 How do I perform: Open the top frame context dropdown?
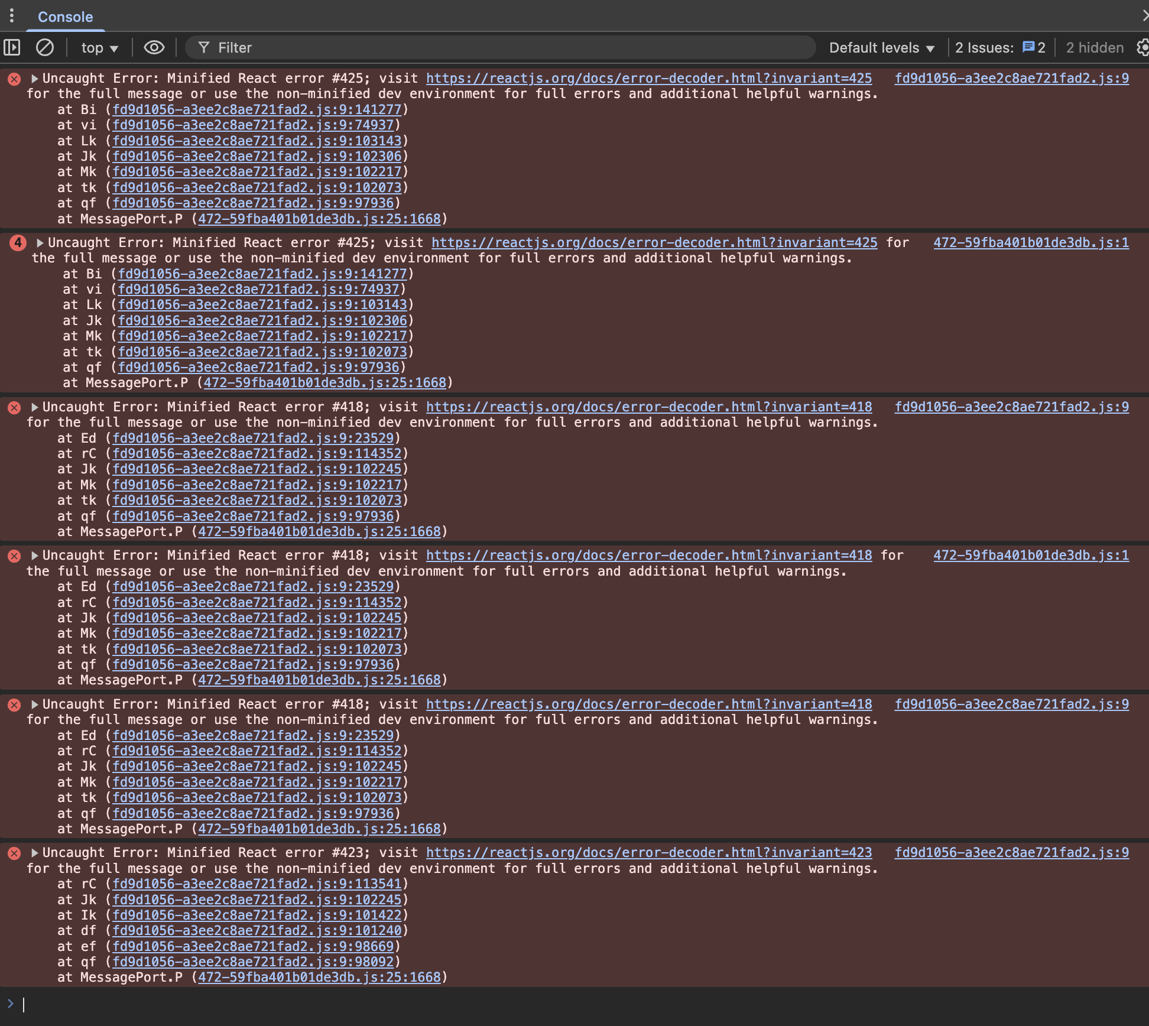click(99, 47)
